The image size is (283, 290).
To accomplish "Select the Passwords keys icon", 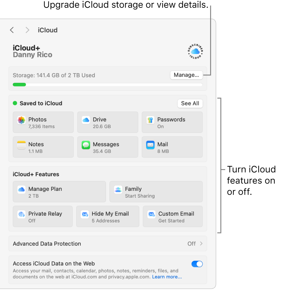I will 150,120.
